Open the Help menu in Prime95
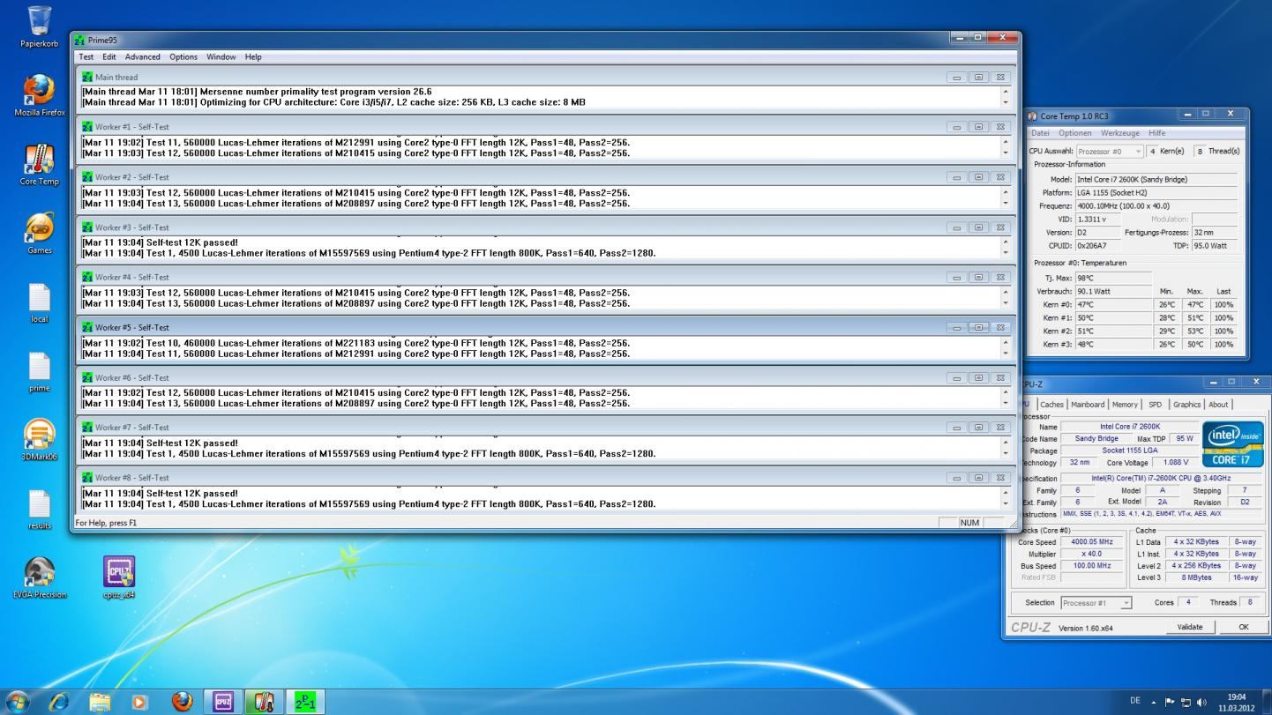The image size is (1272, 715). (253, 57)
